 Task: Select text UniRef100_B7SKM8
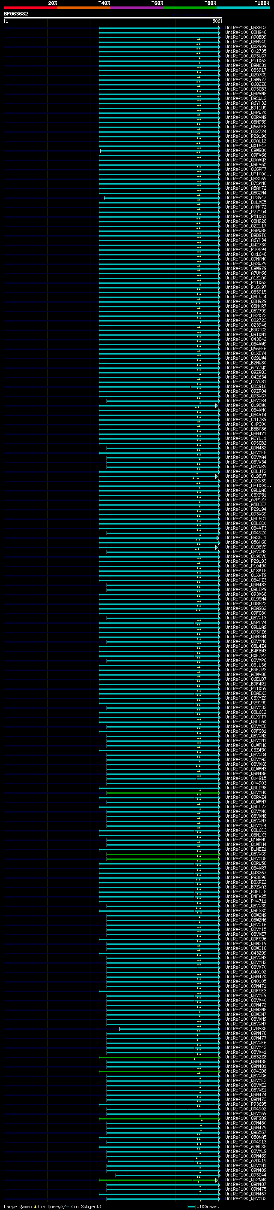pos(246,183)
